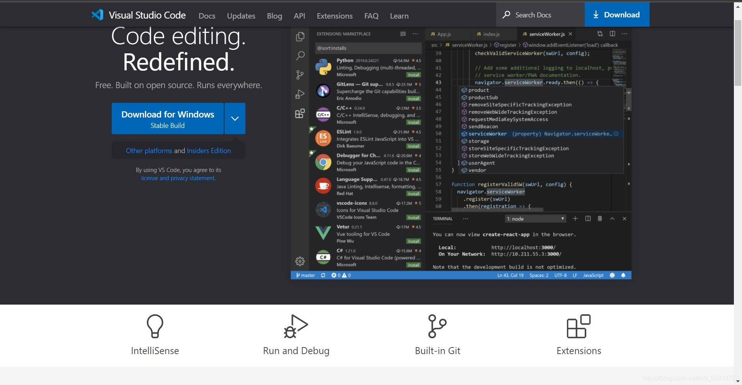Go to the Blog nav item

click(274, 16)
